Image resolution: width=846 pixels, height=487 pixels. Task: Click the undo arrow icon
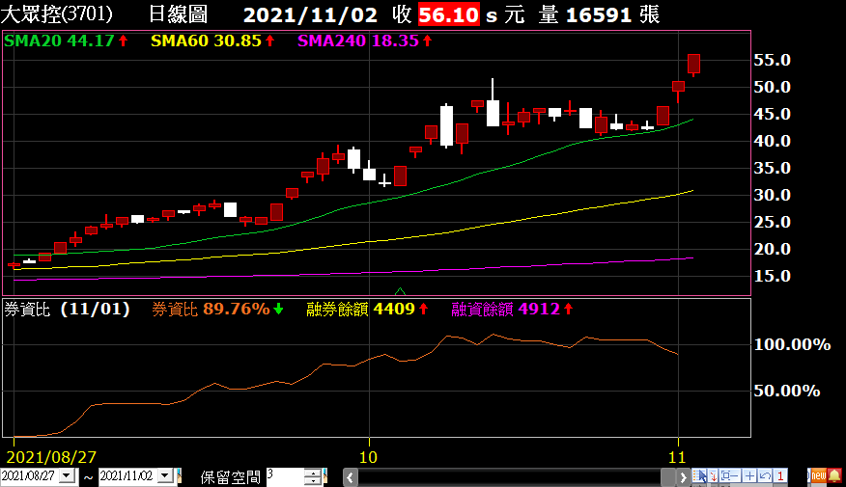click(x=765, y=475)
